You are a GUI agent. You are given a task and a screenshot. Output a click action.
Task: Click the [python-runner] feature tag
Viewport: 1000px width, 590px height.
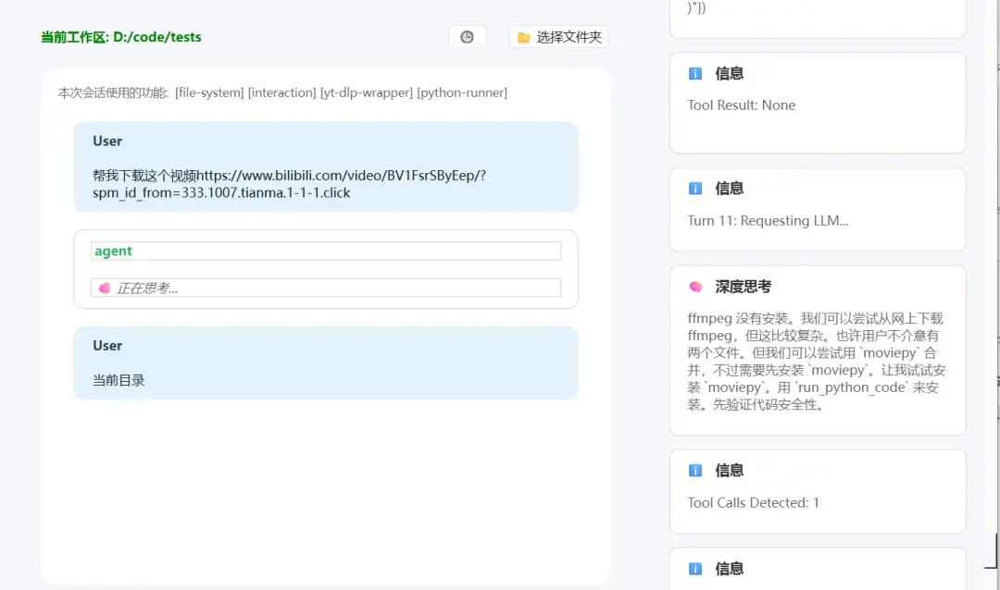coord(462,92)
